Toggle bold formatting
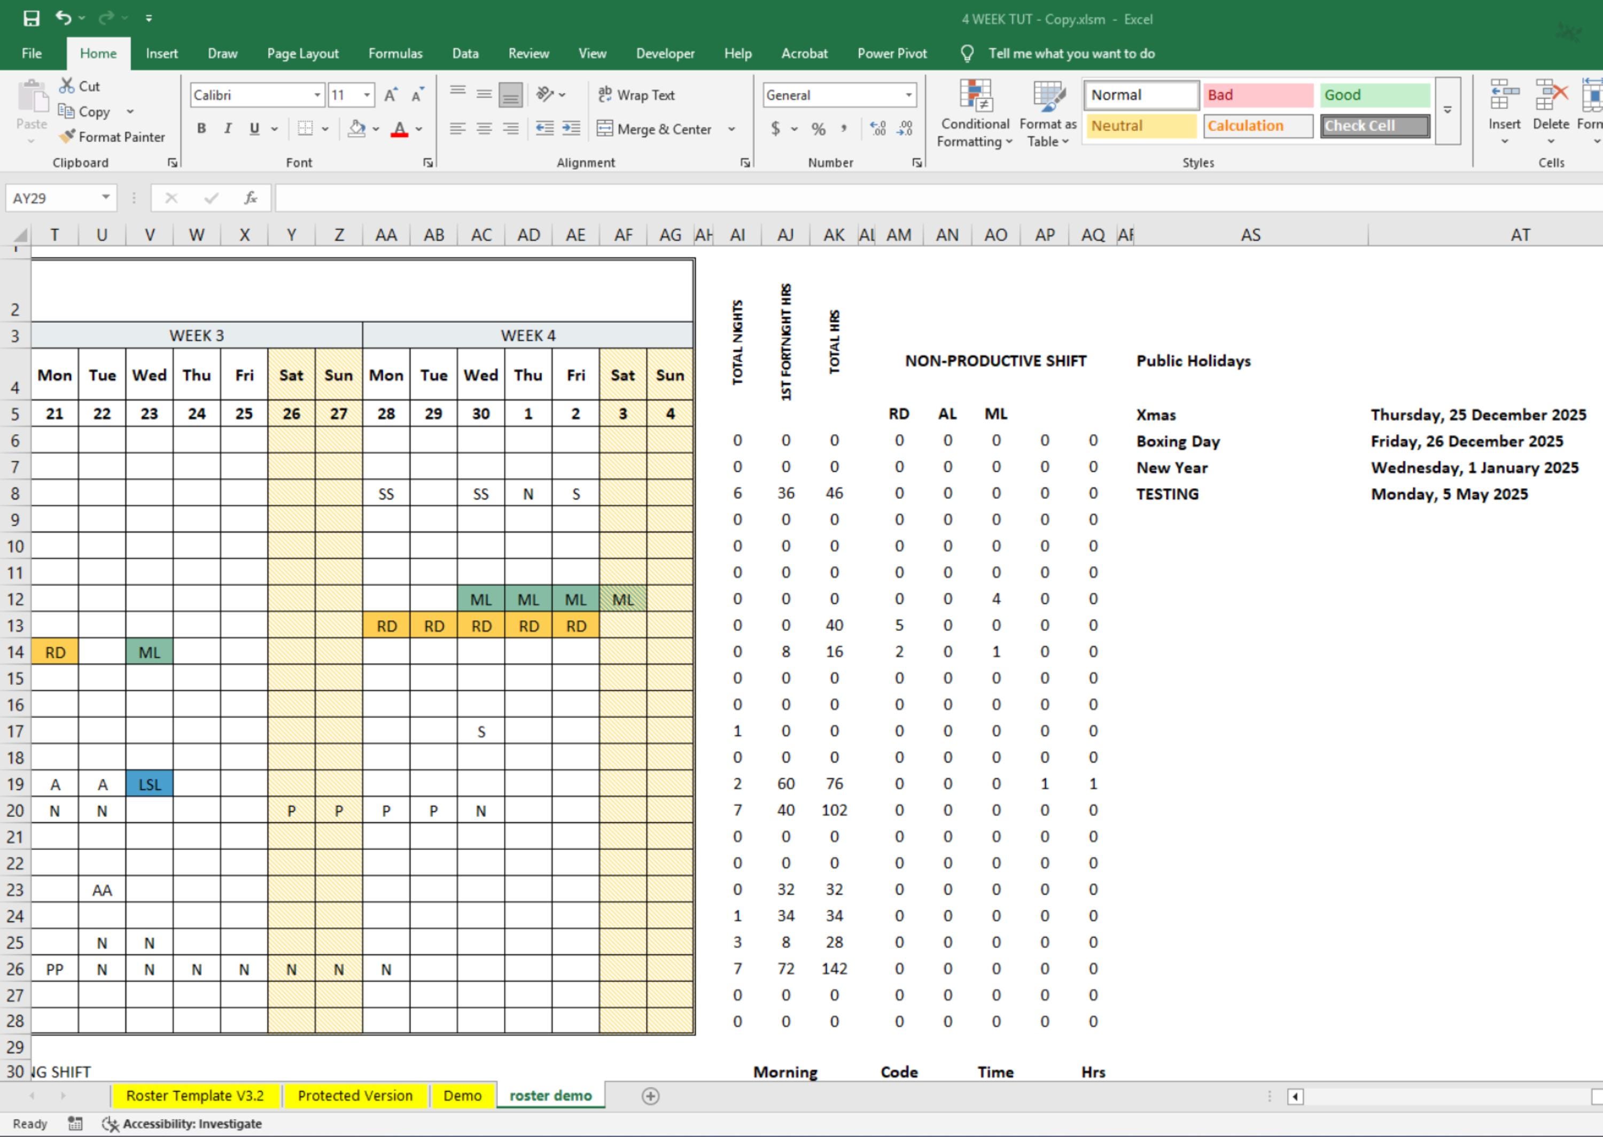 coord(201,129)
